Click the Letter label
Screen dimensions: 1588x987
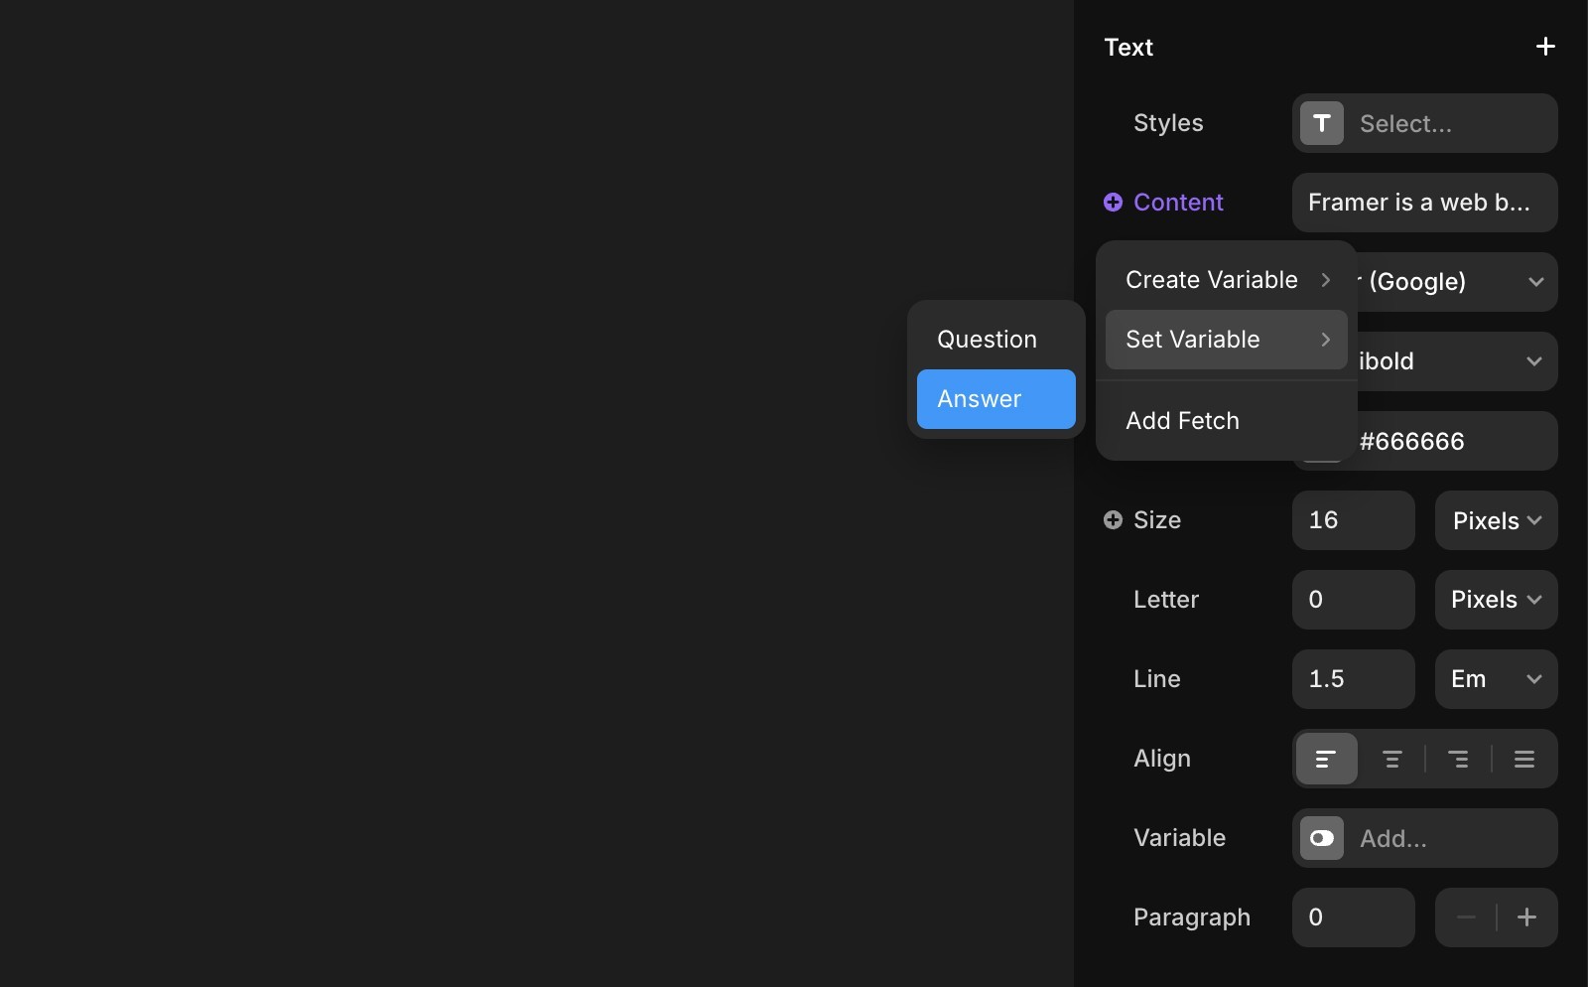tap(1166, 600)
